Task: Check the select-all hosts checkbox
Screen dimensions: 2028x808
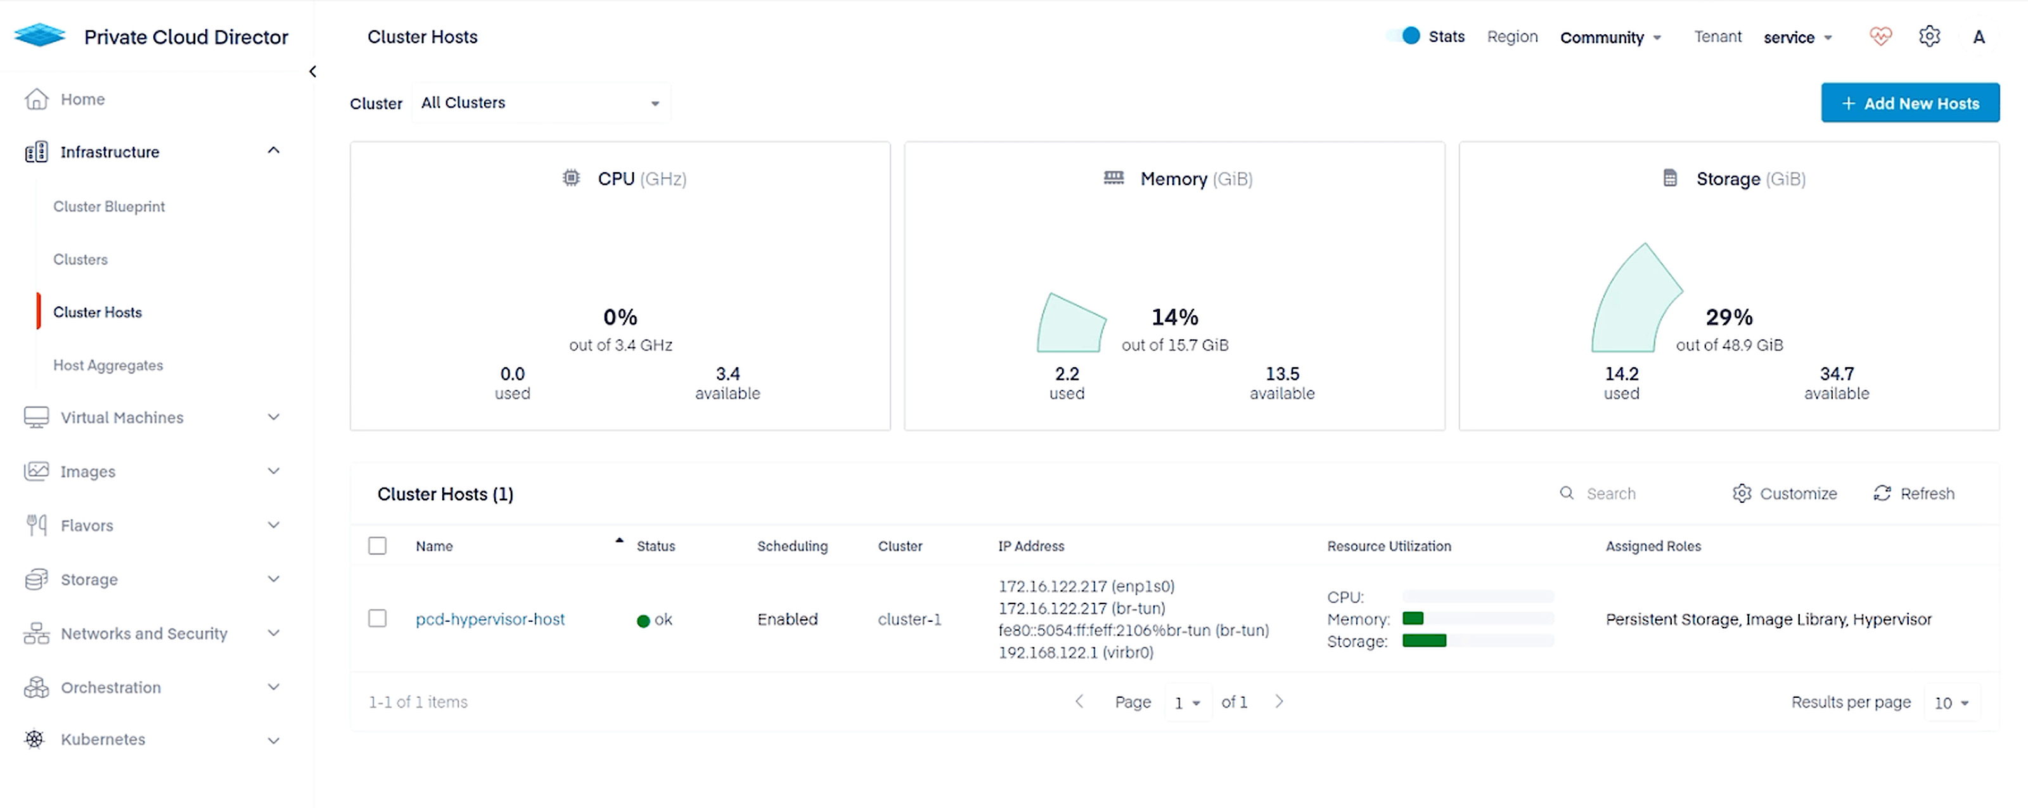Action: pyautogui.click(x=377, y=546)
